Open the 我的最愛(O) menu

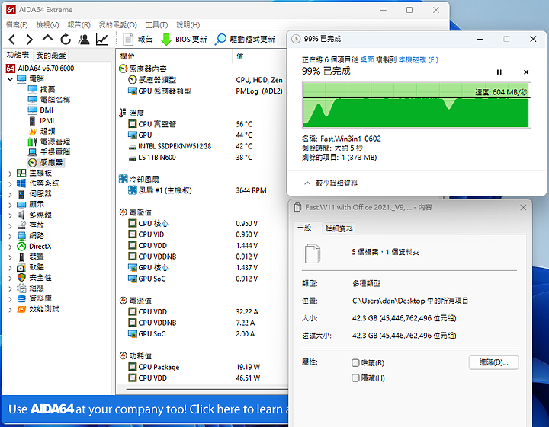(x=117, y=25)
